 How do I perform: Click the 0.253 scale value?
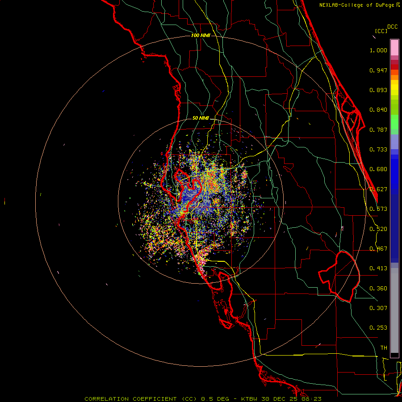click(x=378, y=328)
